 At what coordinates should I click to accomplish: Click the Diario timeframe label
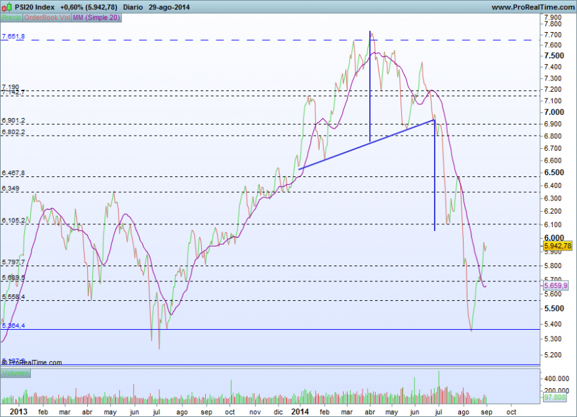click(x=133, y=7)
